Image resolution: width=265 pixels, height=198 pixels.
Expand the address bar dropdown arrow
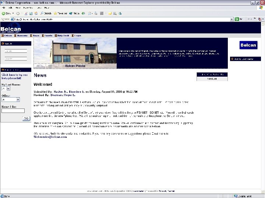(232, 19)
